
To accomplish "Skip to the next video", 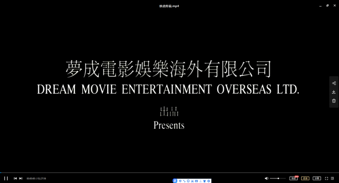I will tap(21, 179).
